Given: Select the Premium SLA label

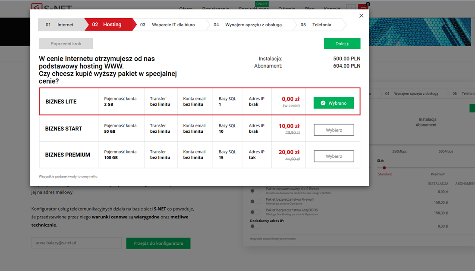Looking at the screenshot, I should 438,174.
